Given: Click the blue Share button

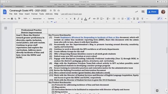Looking at the screenshot, I should tap(153, 12).
